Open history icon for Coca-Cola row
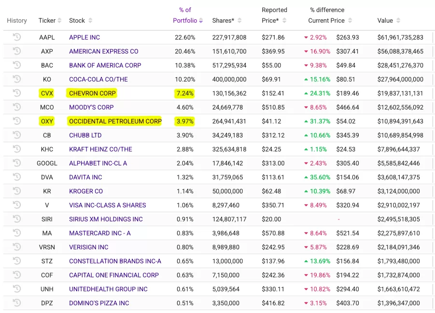The height and width of the screenshot is (313, 435). [x=17, y=79]
